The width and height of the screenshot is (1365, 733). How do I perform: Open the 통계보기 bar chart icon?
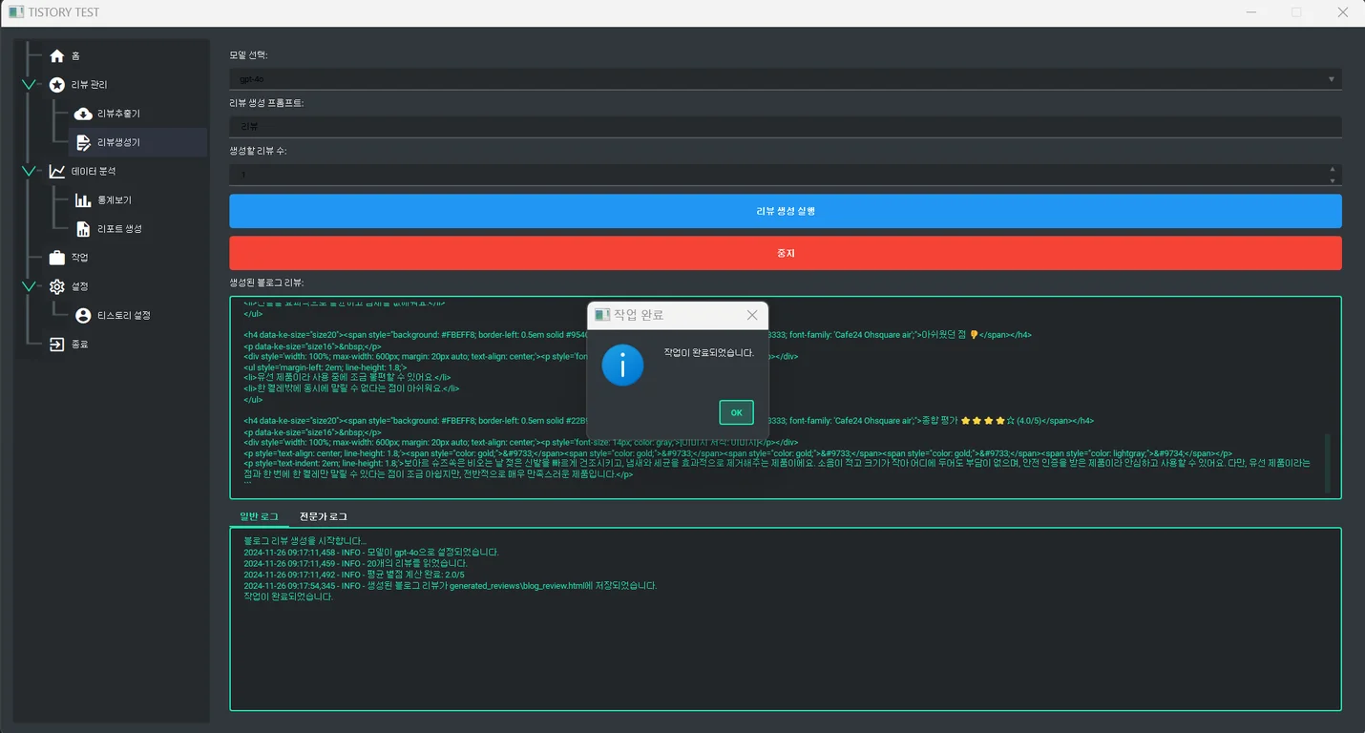pos(83,200)
